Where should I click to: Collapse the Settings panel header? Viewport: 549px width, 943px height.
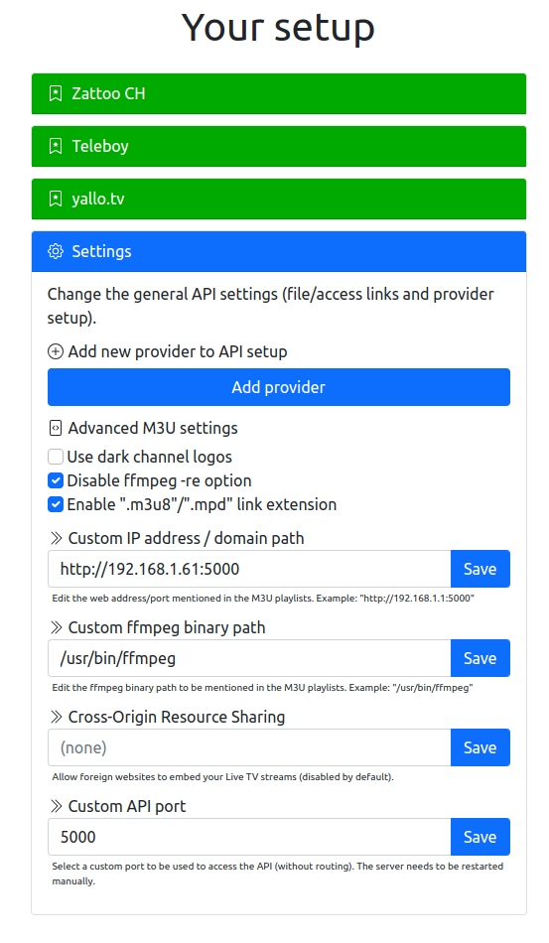click(278, 251)
